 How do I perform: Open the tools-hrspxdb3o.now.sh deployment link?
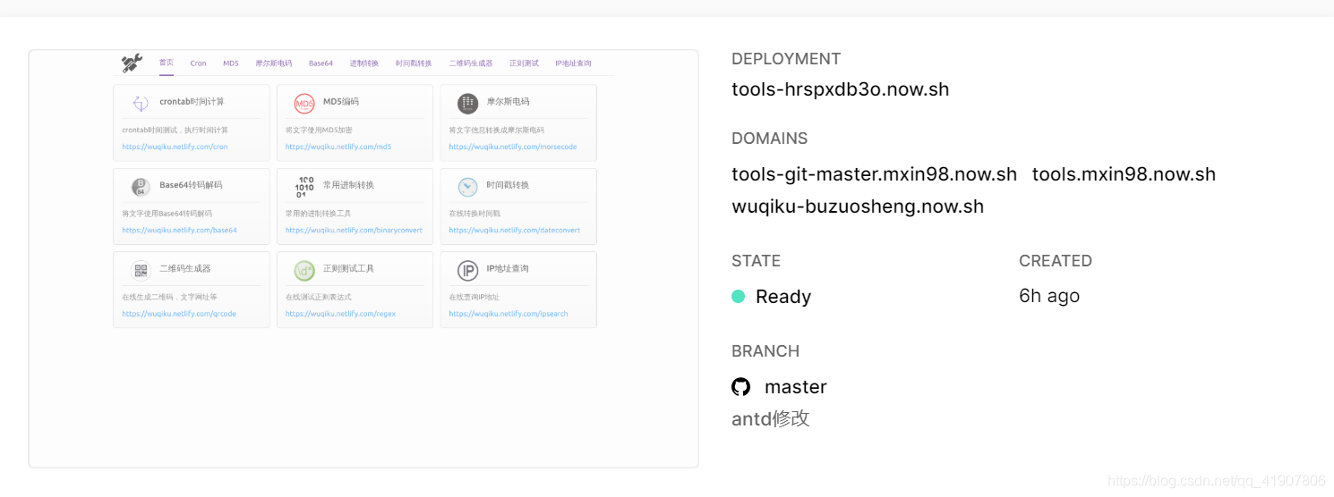click(x=841, y=89)
